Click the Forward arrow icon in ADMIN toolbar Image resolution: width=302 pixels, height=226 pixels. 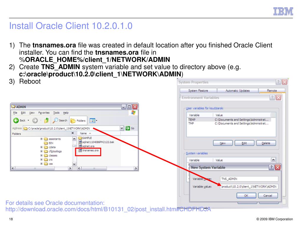[x=35, y=120]
